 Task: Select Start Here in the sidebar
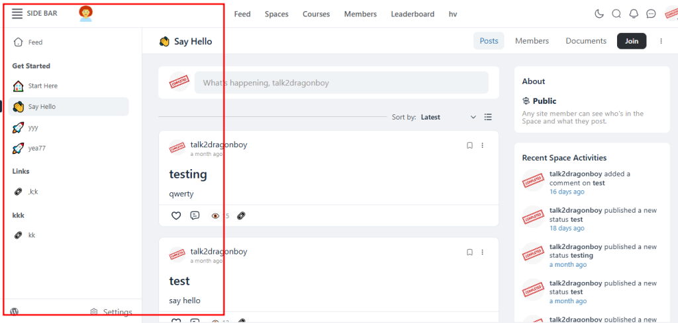point(42,86)
